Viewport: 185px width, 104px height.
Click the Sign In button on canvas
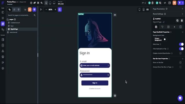(95, 83)
